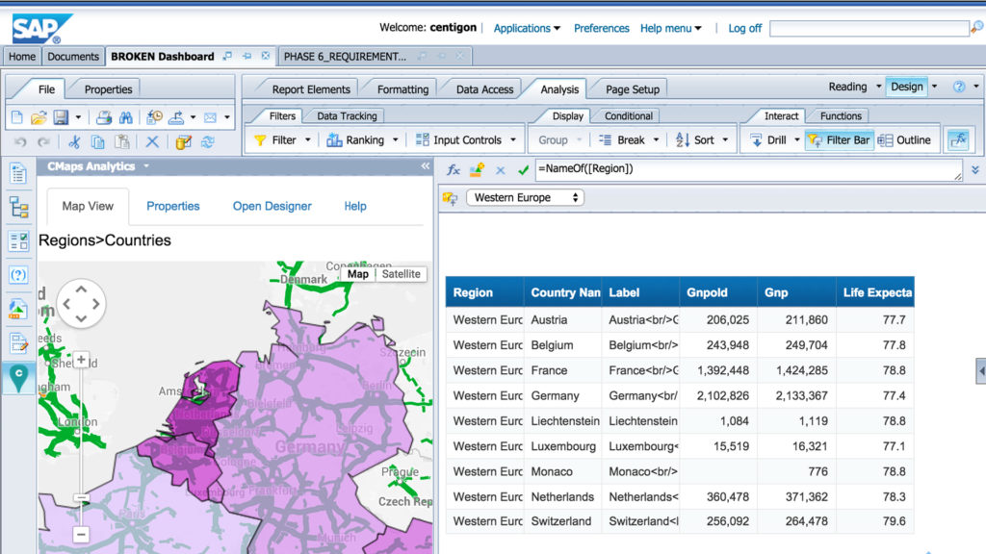986x554 pixels.
Task: Open the Find icon (binoculars)
Action: (x=126, y=116)
